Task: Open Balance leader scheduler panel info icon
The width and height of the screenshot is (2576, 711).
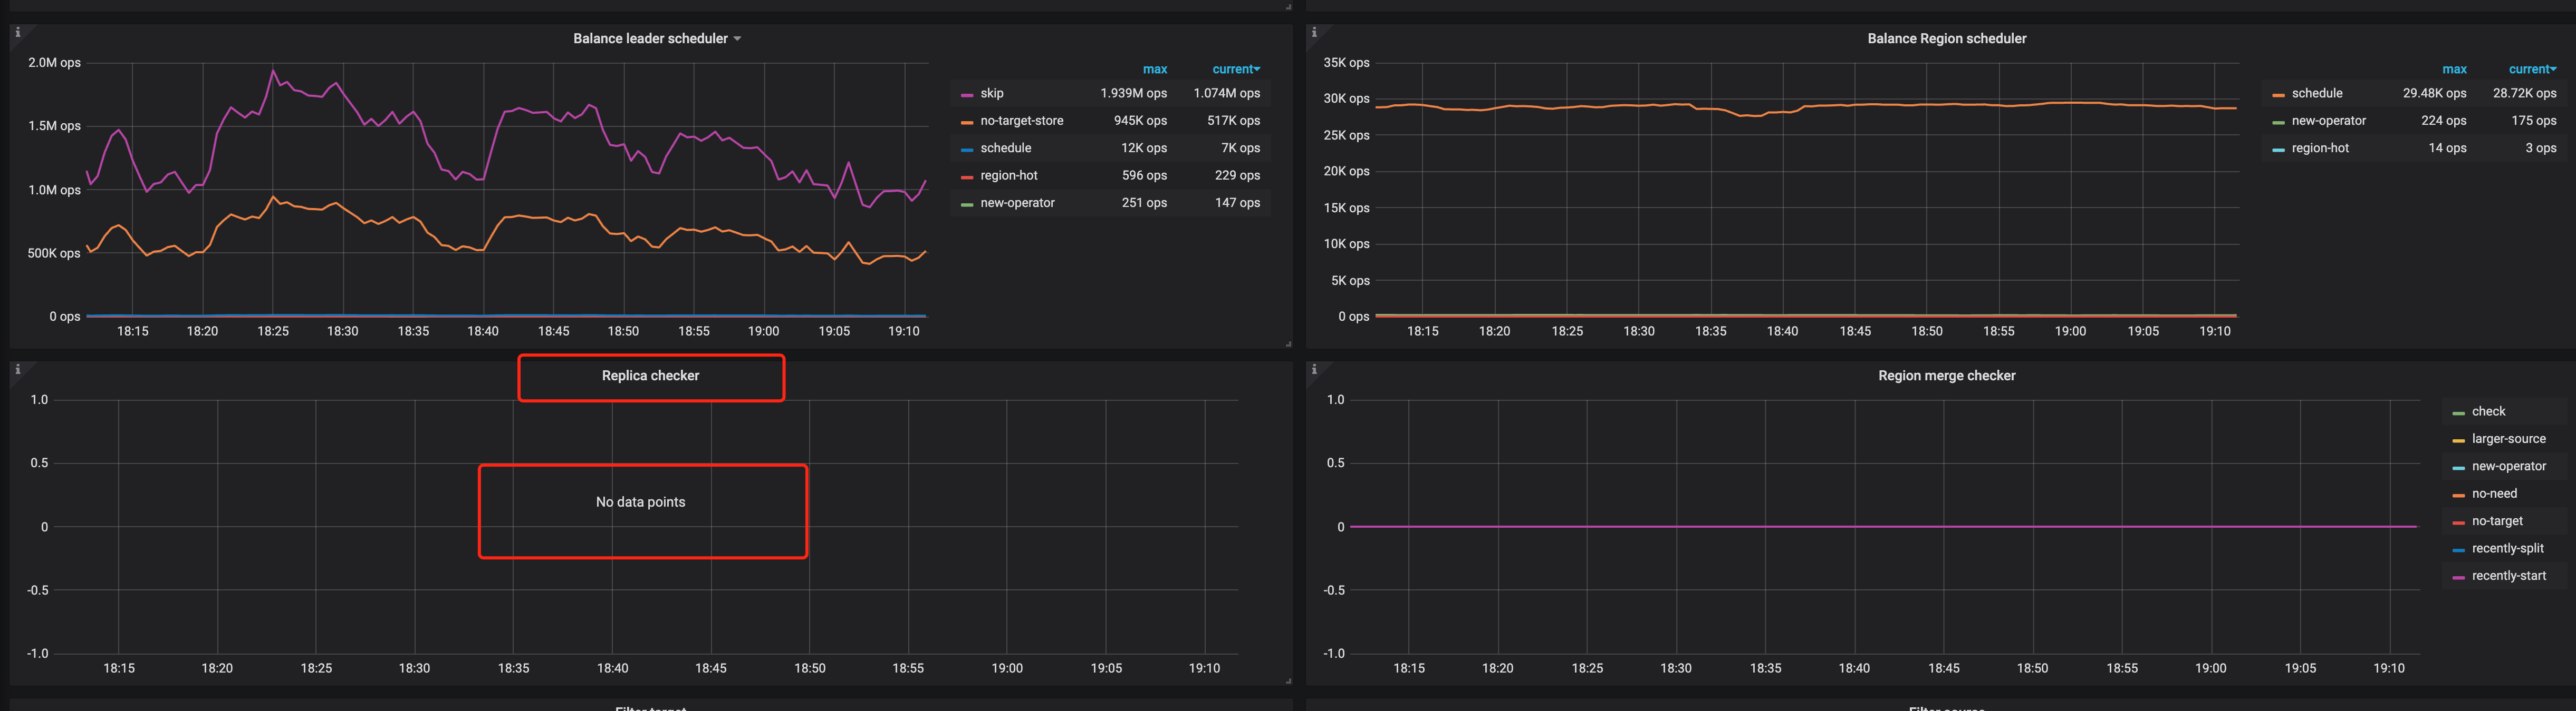Action: pos(17,33)
